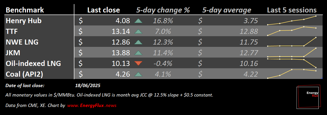Select the 18/06/2025 date value
327x115 pixels.
pyautogui.click(x=88, y=86)
